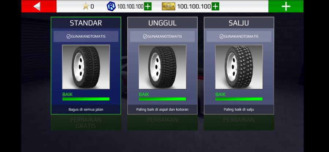This screenshot has width=329, height=152.
Task: Choose the SALJU tire header
Action: point(239,23)
